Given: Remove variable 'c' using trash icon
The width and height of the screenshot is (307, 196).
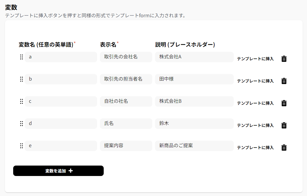Looking at the screenshot, I should coord(284,103).
